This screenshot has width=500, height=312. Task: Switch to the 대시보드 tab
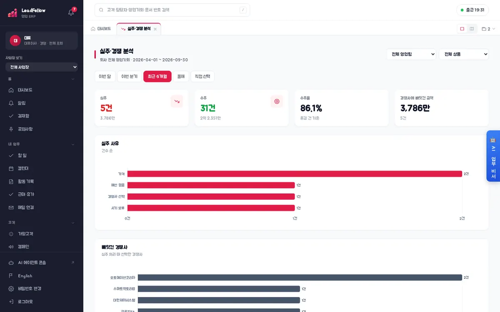coord(101,29)
